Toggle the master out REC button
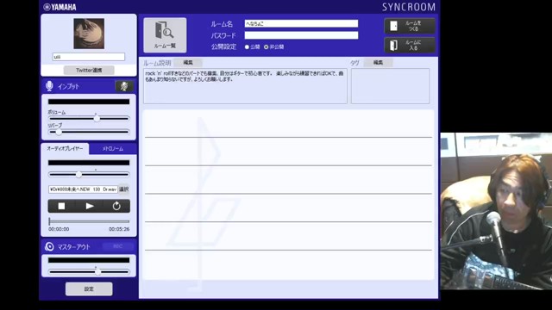This screenshot has height=310, width=552. (117, 246)
